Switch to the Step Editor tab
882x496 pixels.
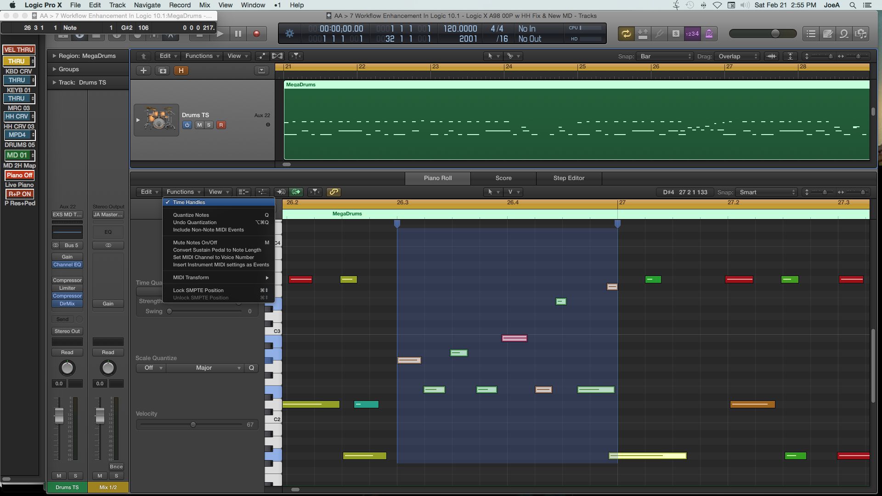point(569,178)
